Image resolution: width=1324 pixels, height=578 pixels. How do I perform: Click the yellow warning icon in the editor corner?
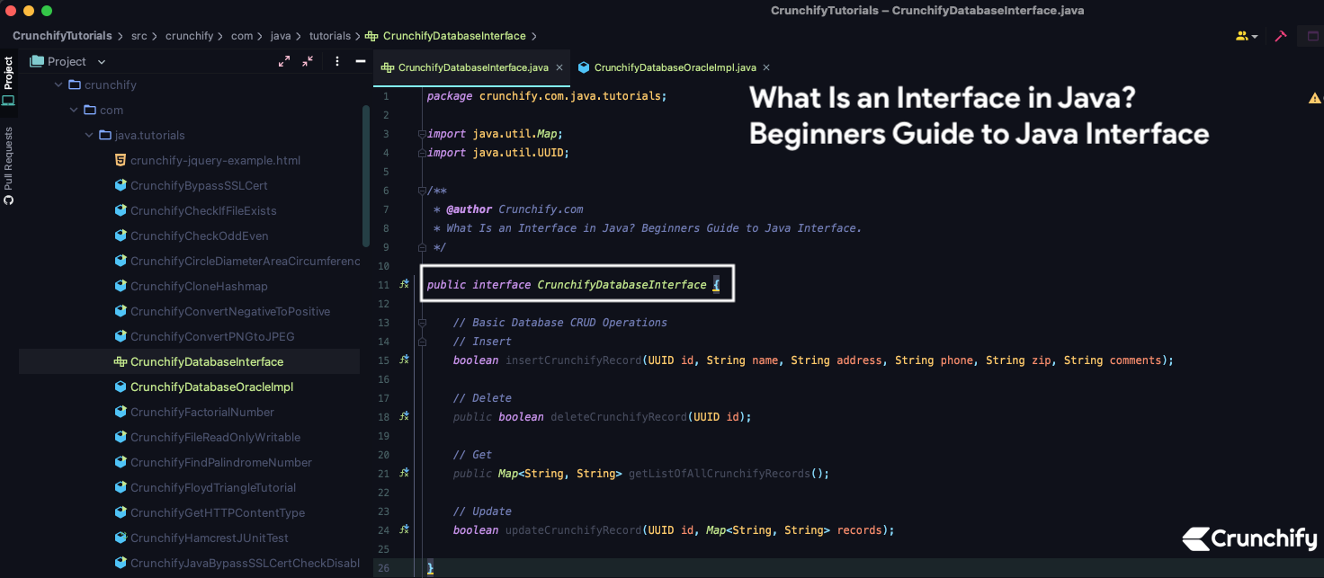pos(1314,97)
